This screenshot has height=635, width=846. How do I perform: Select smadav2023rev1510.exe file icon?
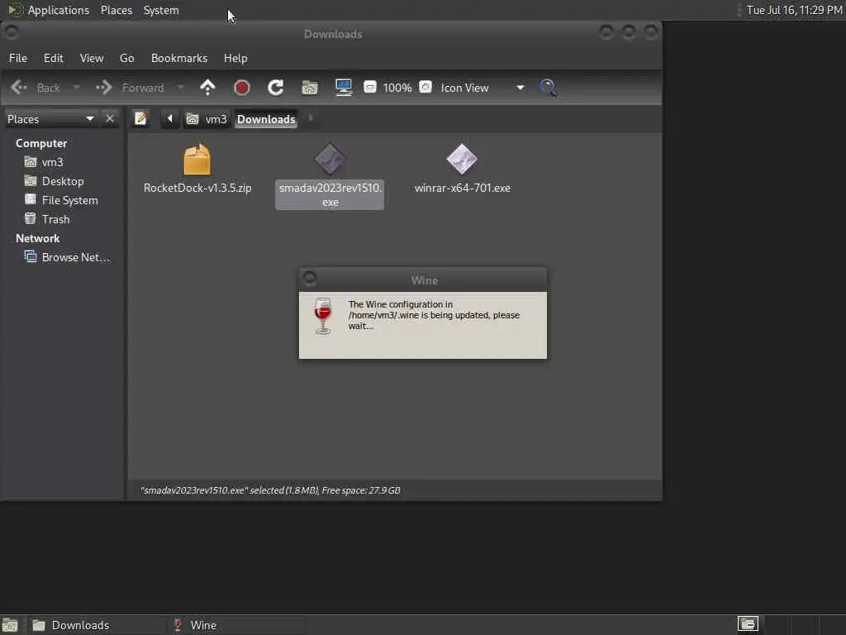click(x=330, y=159)
